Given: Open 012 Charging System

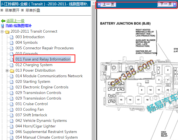Looking at the screenshot, I should pyautogui.click(x=34, y=65).
